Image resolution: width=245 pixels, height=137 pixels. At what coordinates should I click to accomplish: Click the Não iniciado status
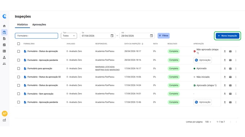[201, 77]
